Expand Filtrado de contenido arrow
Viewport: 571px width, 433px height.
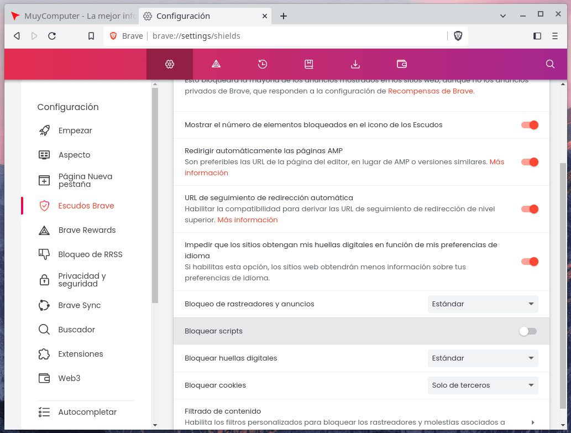click(533, 422)
